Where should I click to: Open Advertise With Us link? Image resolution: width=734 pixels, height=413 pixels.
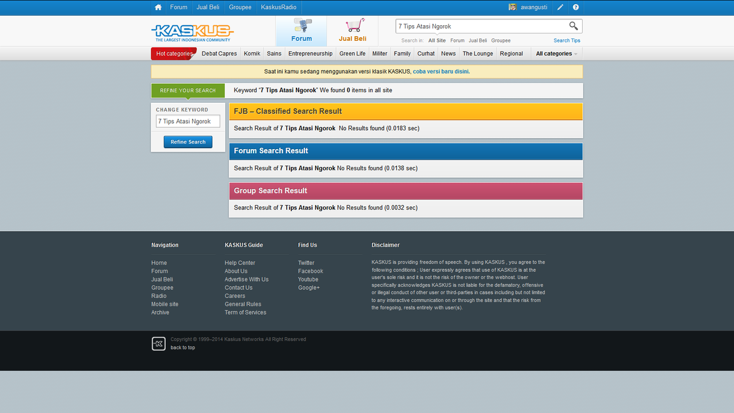[247, 279]
